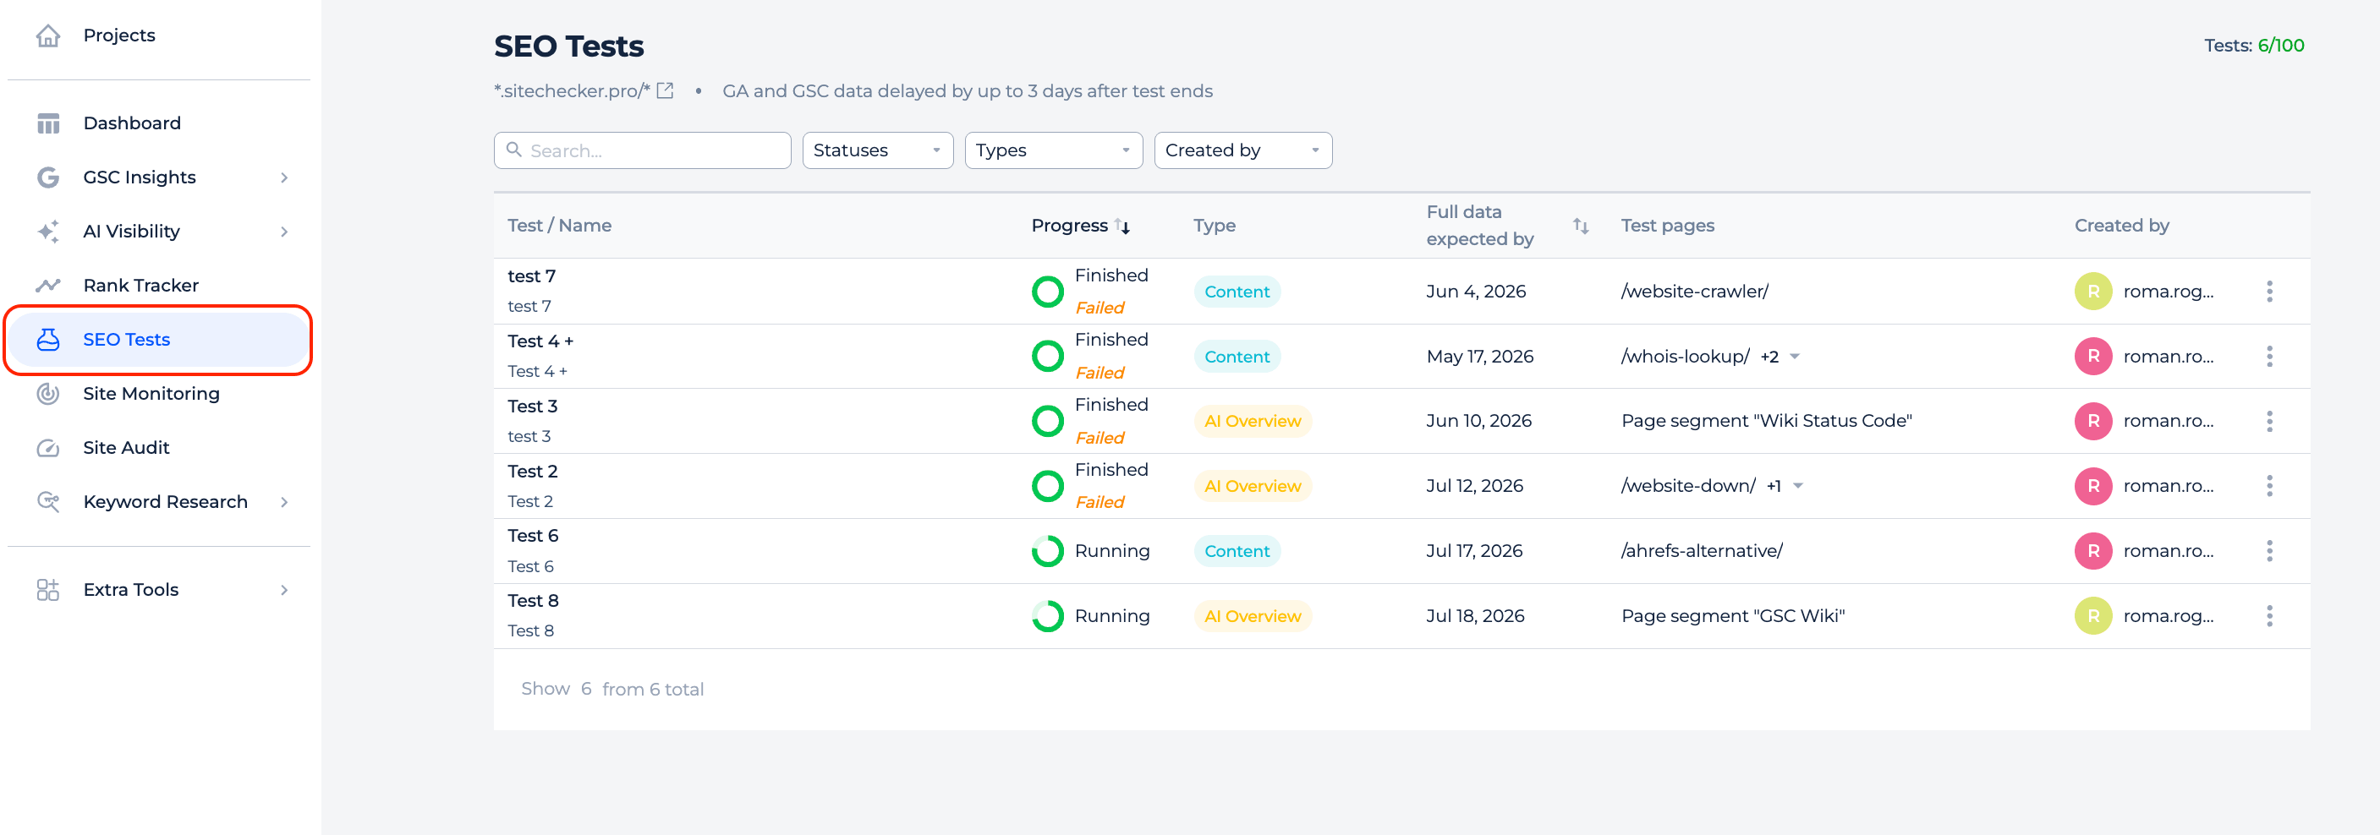Click Page segment "Wiki Status Code" text
The image size is (2380, 835).
click(x=1767, y=421)
